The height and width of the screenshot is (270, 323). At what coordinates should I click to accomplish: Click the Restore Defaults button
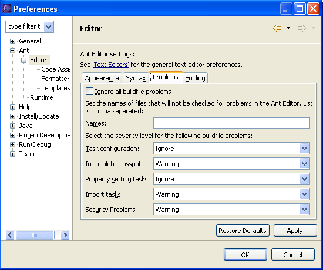click(x=243, y=231)
